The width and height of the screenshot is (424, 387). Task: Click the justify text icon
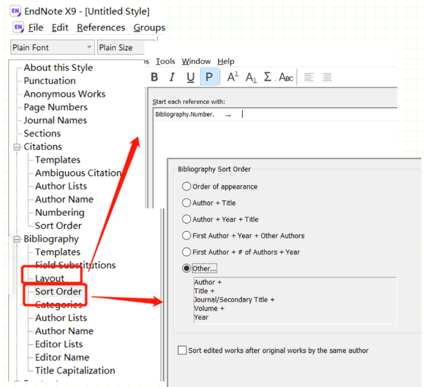click(327, 77)
